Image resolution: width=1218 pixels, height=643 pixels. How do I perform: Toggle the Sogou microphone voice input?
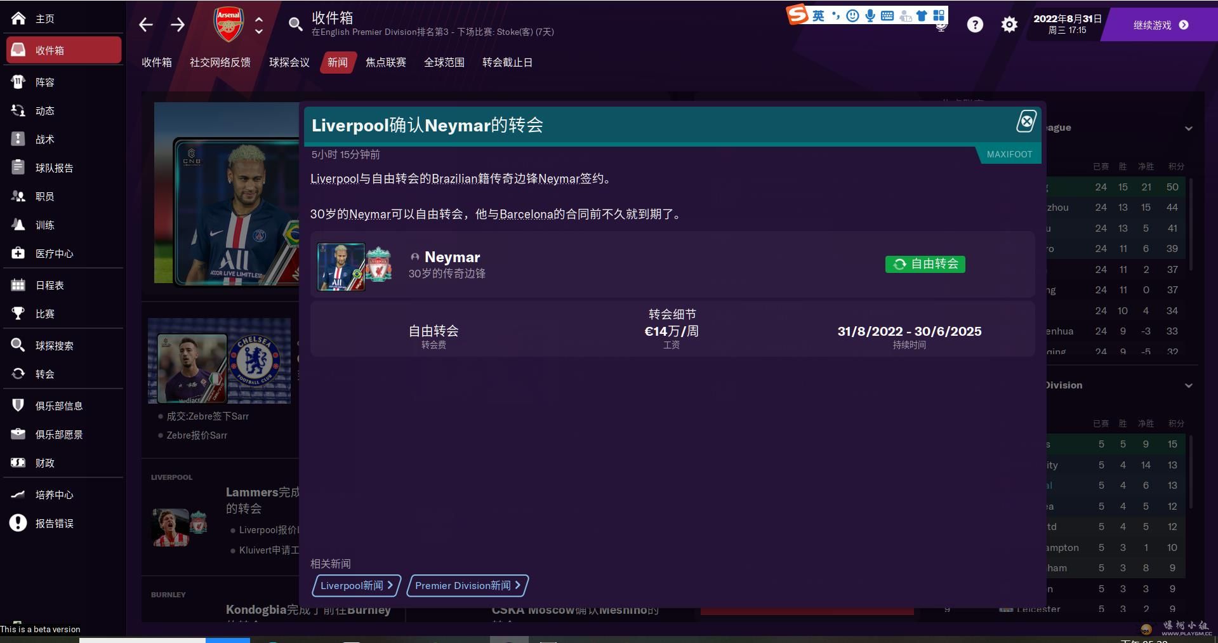870,16
